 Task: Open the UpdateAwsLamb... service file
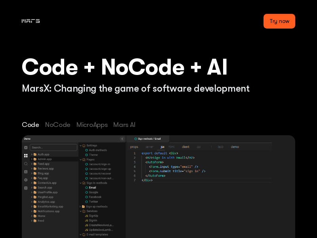pyautogui.click(x=101, y=230)
